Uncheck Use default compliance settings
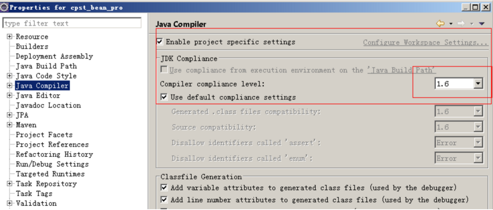 [x=164, y=97]
